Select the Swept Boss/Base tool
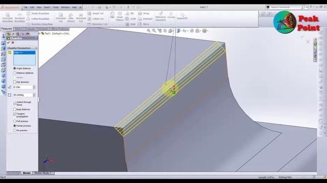The image size is (327, 183). pos(38,13)
